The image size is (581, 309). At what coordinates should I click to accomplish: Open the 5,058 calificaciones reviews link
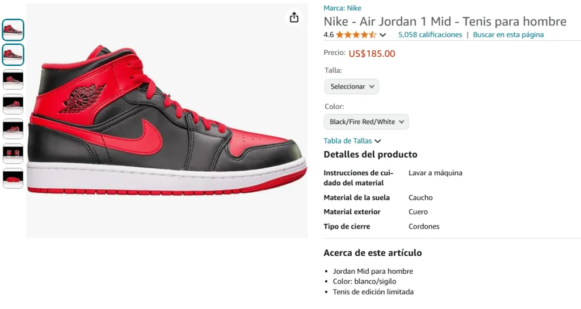(x=430, y=35)
